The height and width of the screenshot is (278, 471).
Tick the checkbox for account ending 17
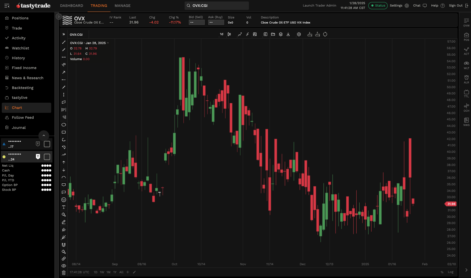point(47,144)
